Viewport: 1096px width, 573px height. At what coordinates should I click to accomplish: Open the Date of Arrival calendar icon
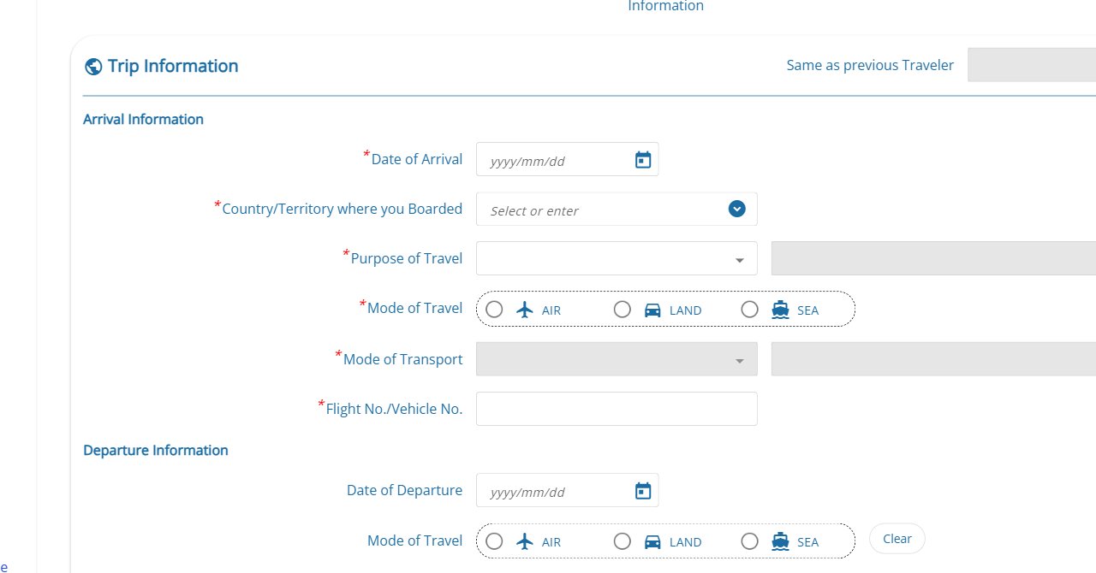642,159
